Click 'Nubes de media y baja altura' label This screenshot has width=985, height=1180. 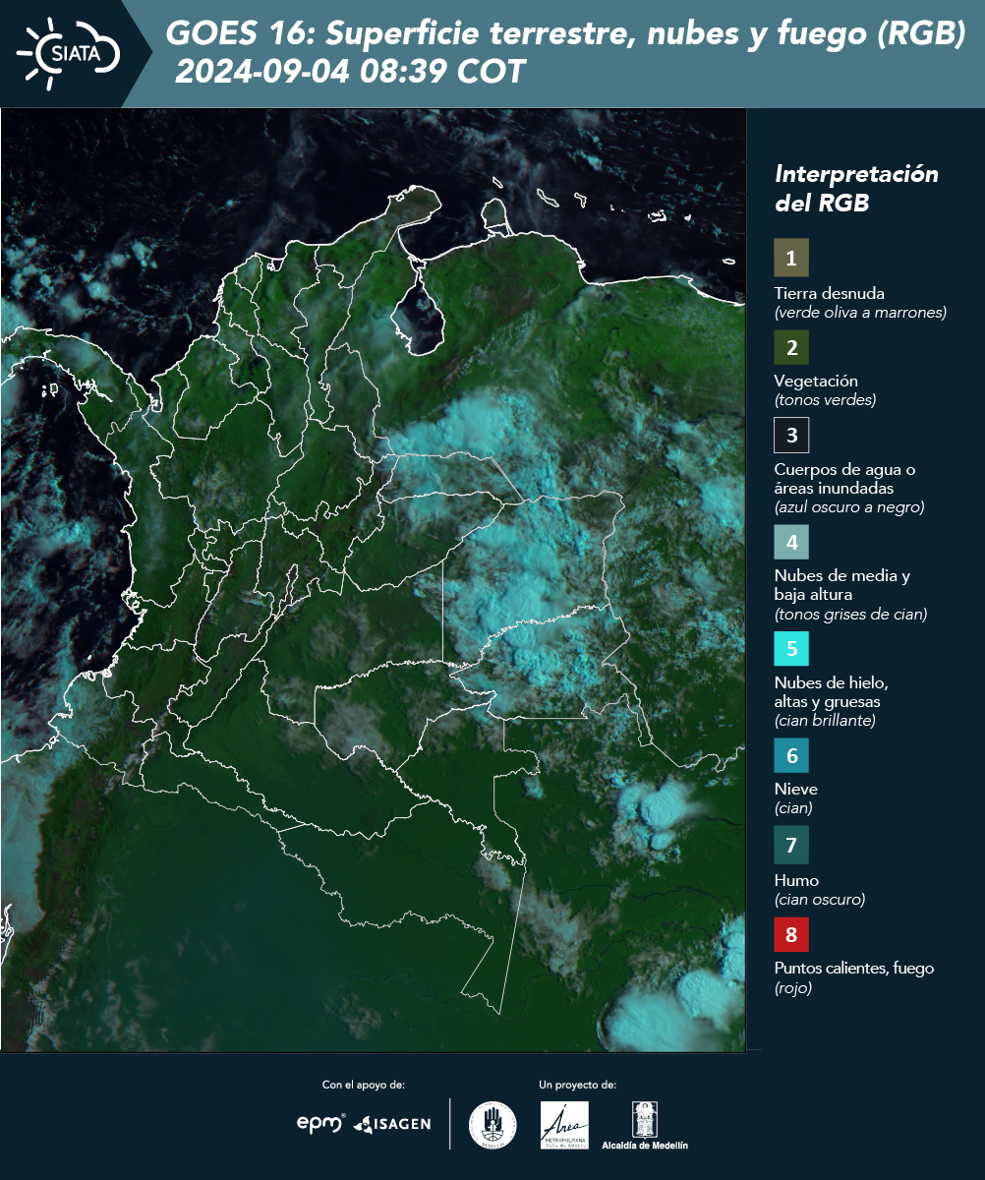[842, 585]
